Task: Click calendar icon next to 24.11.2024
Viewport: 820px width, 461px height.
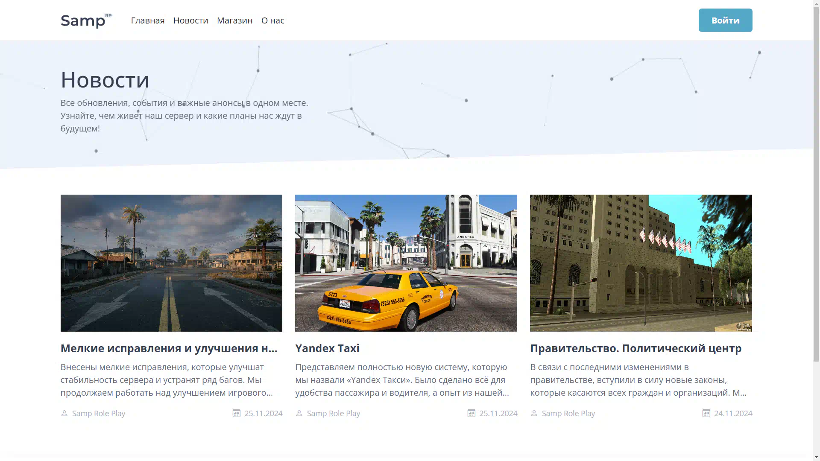Action: (706, 413)
